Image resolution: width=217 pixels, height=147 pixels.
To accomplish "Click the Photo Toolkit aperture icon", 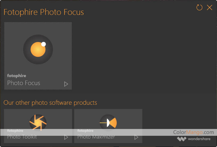I will click(x=38, y=123).
